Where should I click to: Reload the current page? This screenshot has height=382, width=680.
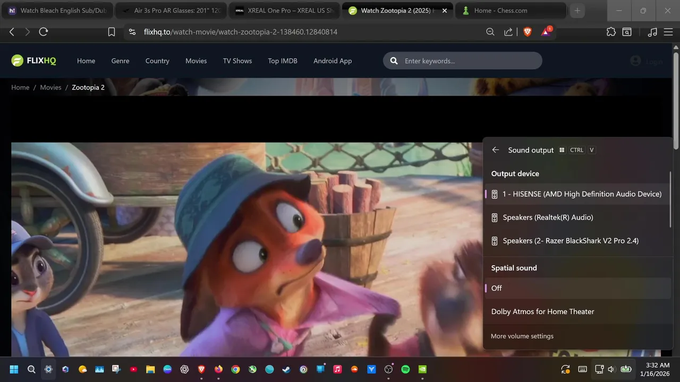[44, 32]
